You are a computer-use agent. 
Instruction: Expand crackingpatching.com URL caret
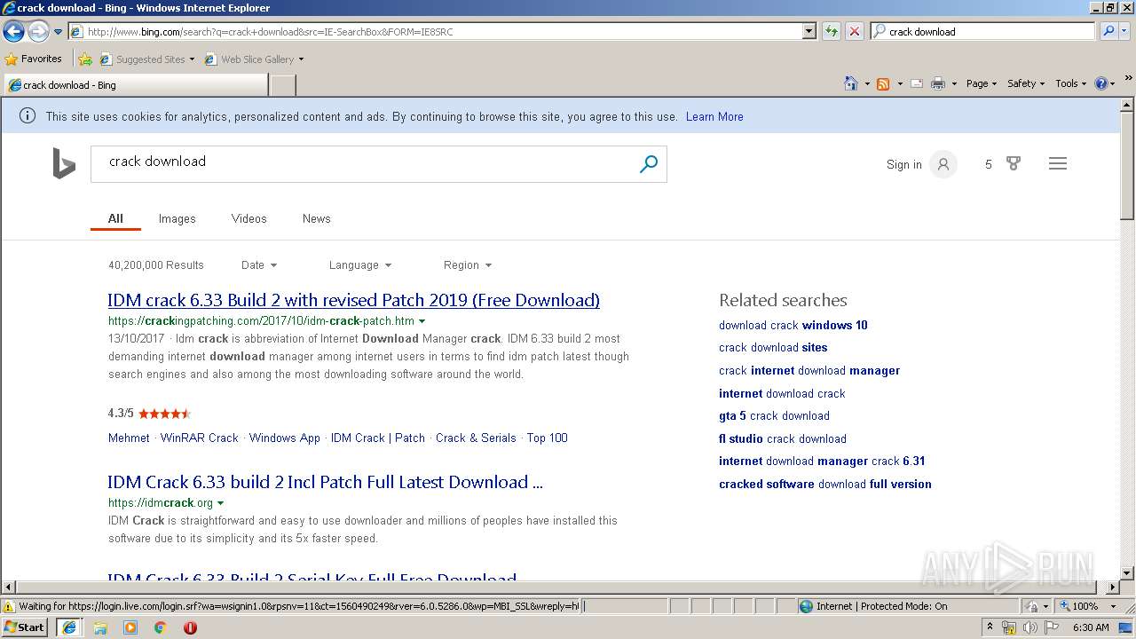(422, 321)
